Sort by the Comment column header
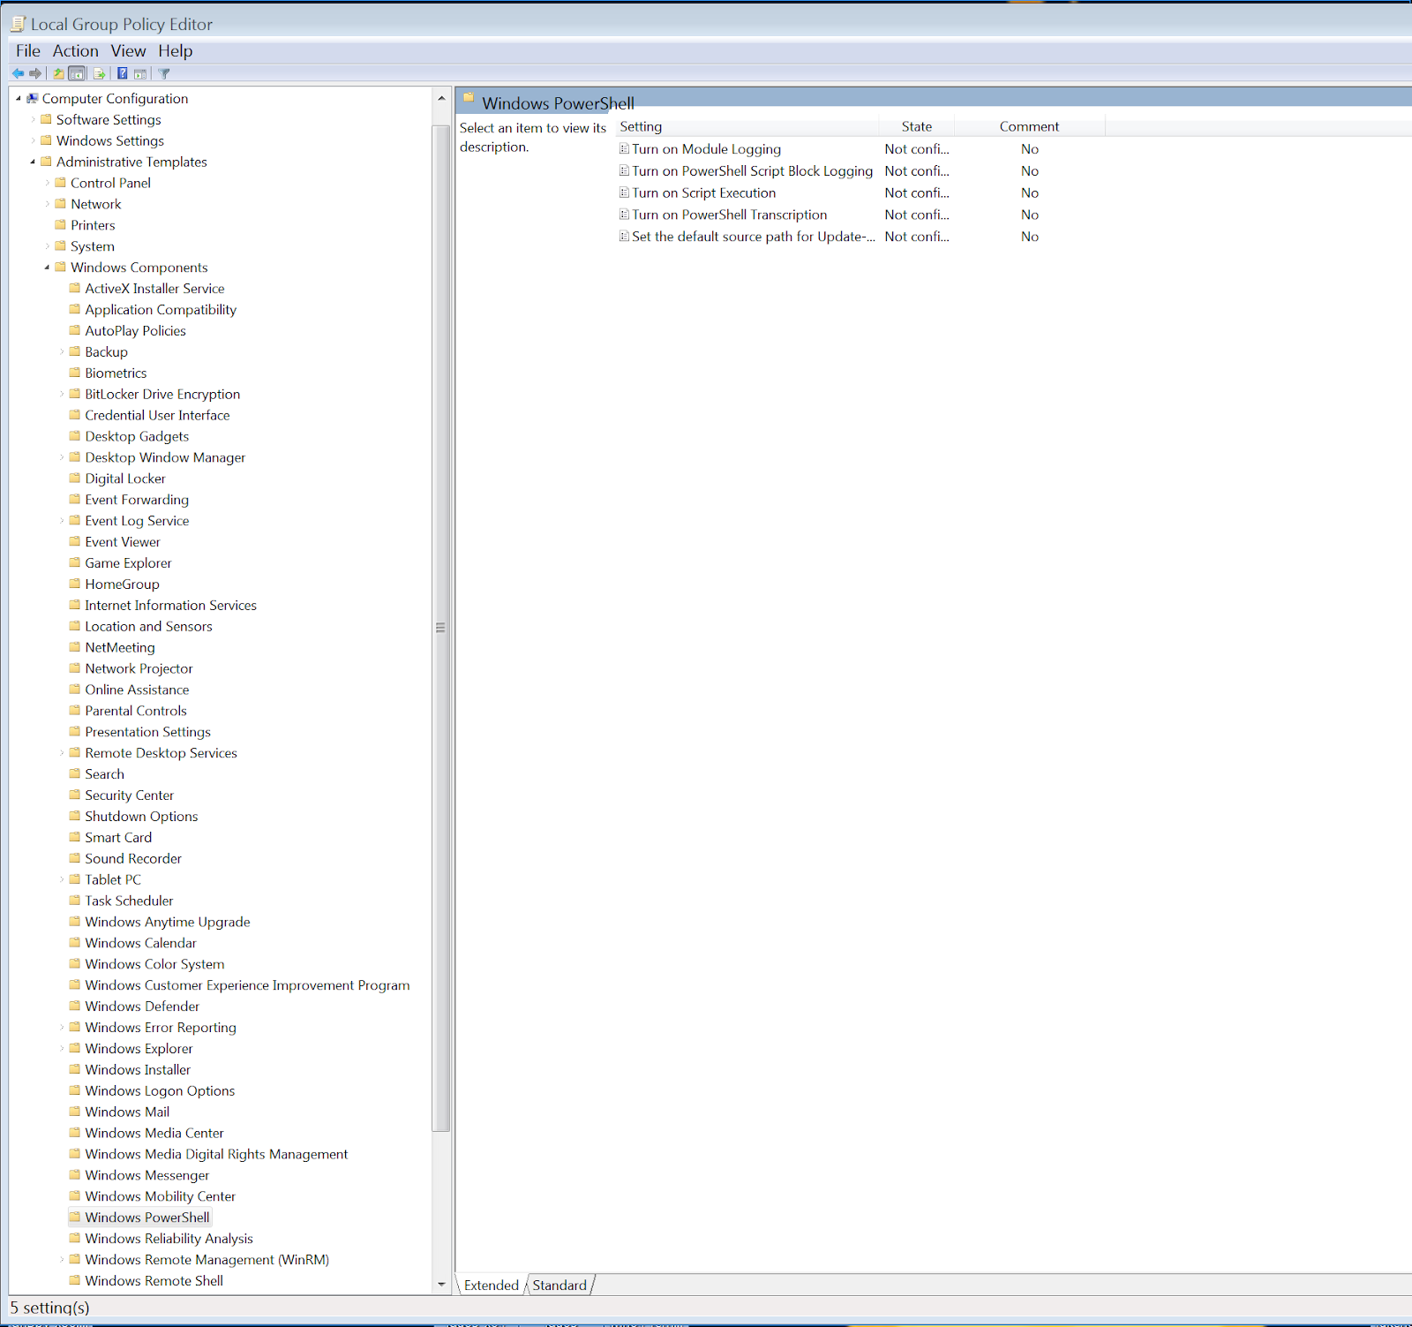Image resolution: width=1412 pixels, height=1327 pixels. [x=1029, y=126]
